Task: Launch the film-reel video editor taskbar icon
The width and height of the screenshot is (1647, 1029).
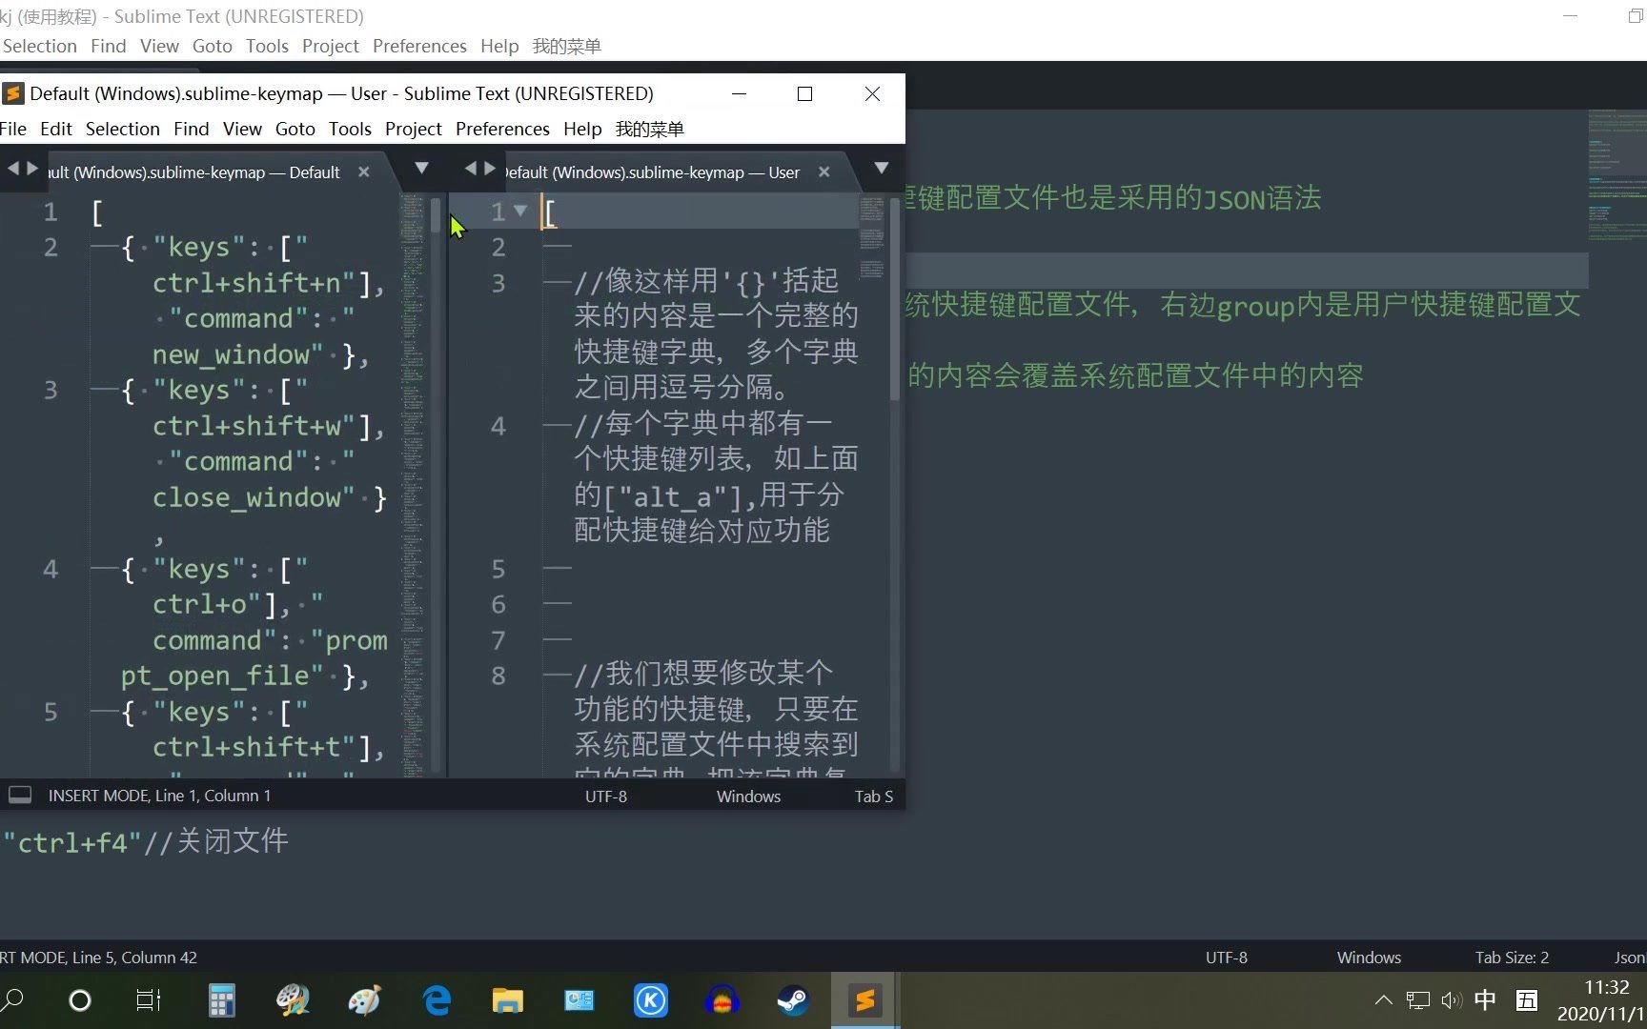Action: (294, 1000)
